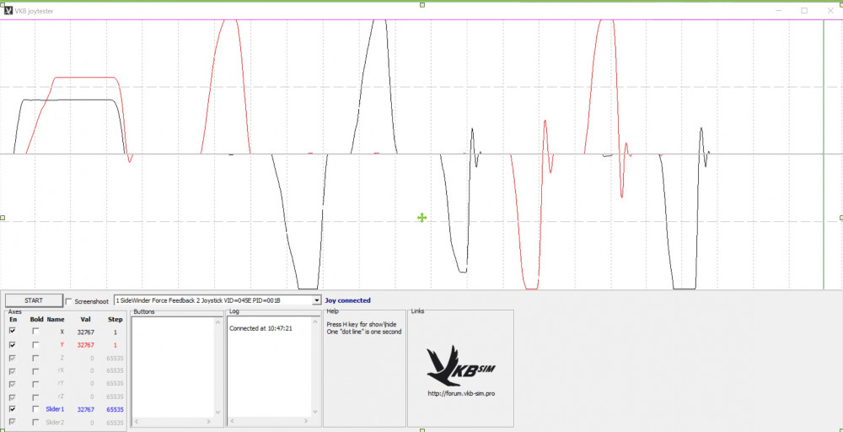The height and width of the screenshot is (432, 843).
Task: Open the forum.vkb-sim.pro link
Action: 461,393
